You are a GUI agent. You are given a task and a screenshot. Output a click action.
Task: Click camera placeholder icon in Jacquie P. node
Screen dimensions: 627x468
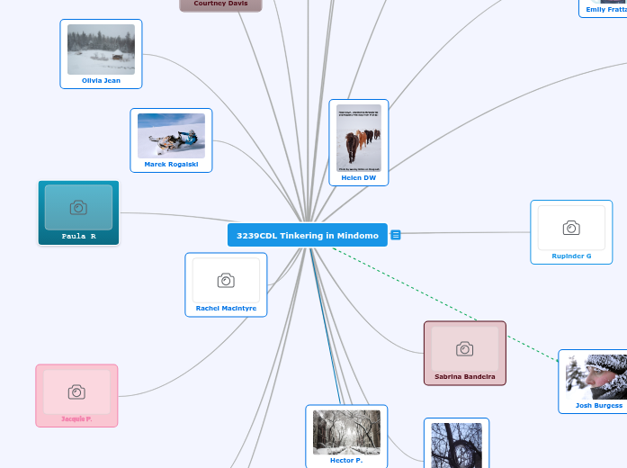tap(76, 391)
